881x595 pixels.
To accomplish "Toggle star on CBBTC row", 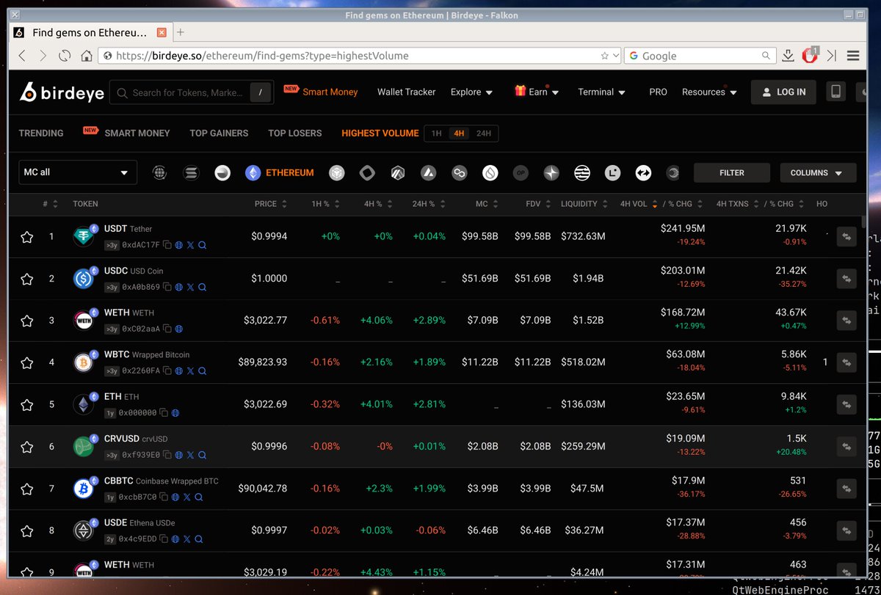I will (x=27, y=489).
